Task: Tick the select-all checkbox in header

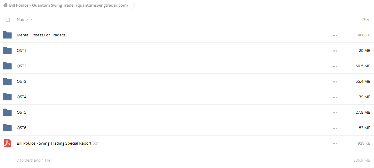Action: coord(8,20)
